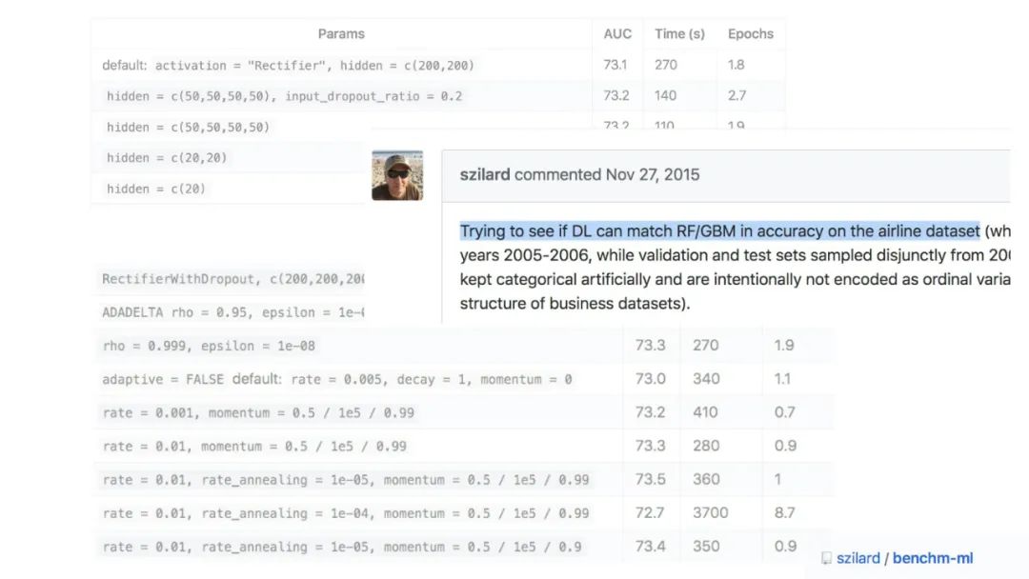Image resolution: width=1029 pixels, height=579 pixels.
Task: Open szilard's profile from the comment header
Action: (485, 174)
